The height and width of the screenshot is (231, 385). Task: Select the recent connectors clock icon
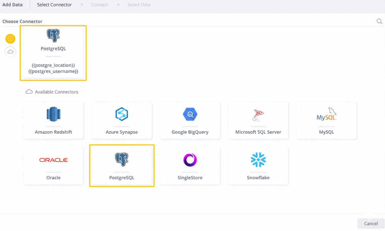tap(10, 39)
